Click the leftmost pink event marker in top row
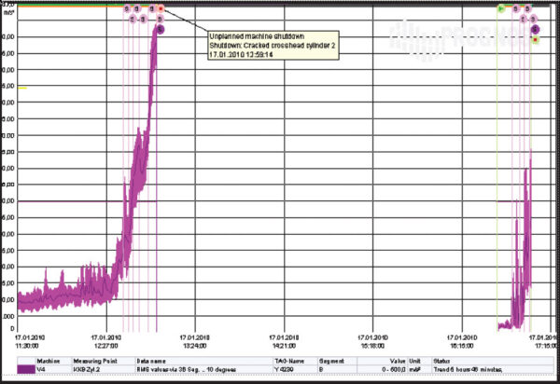 pos(126,7)
